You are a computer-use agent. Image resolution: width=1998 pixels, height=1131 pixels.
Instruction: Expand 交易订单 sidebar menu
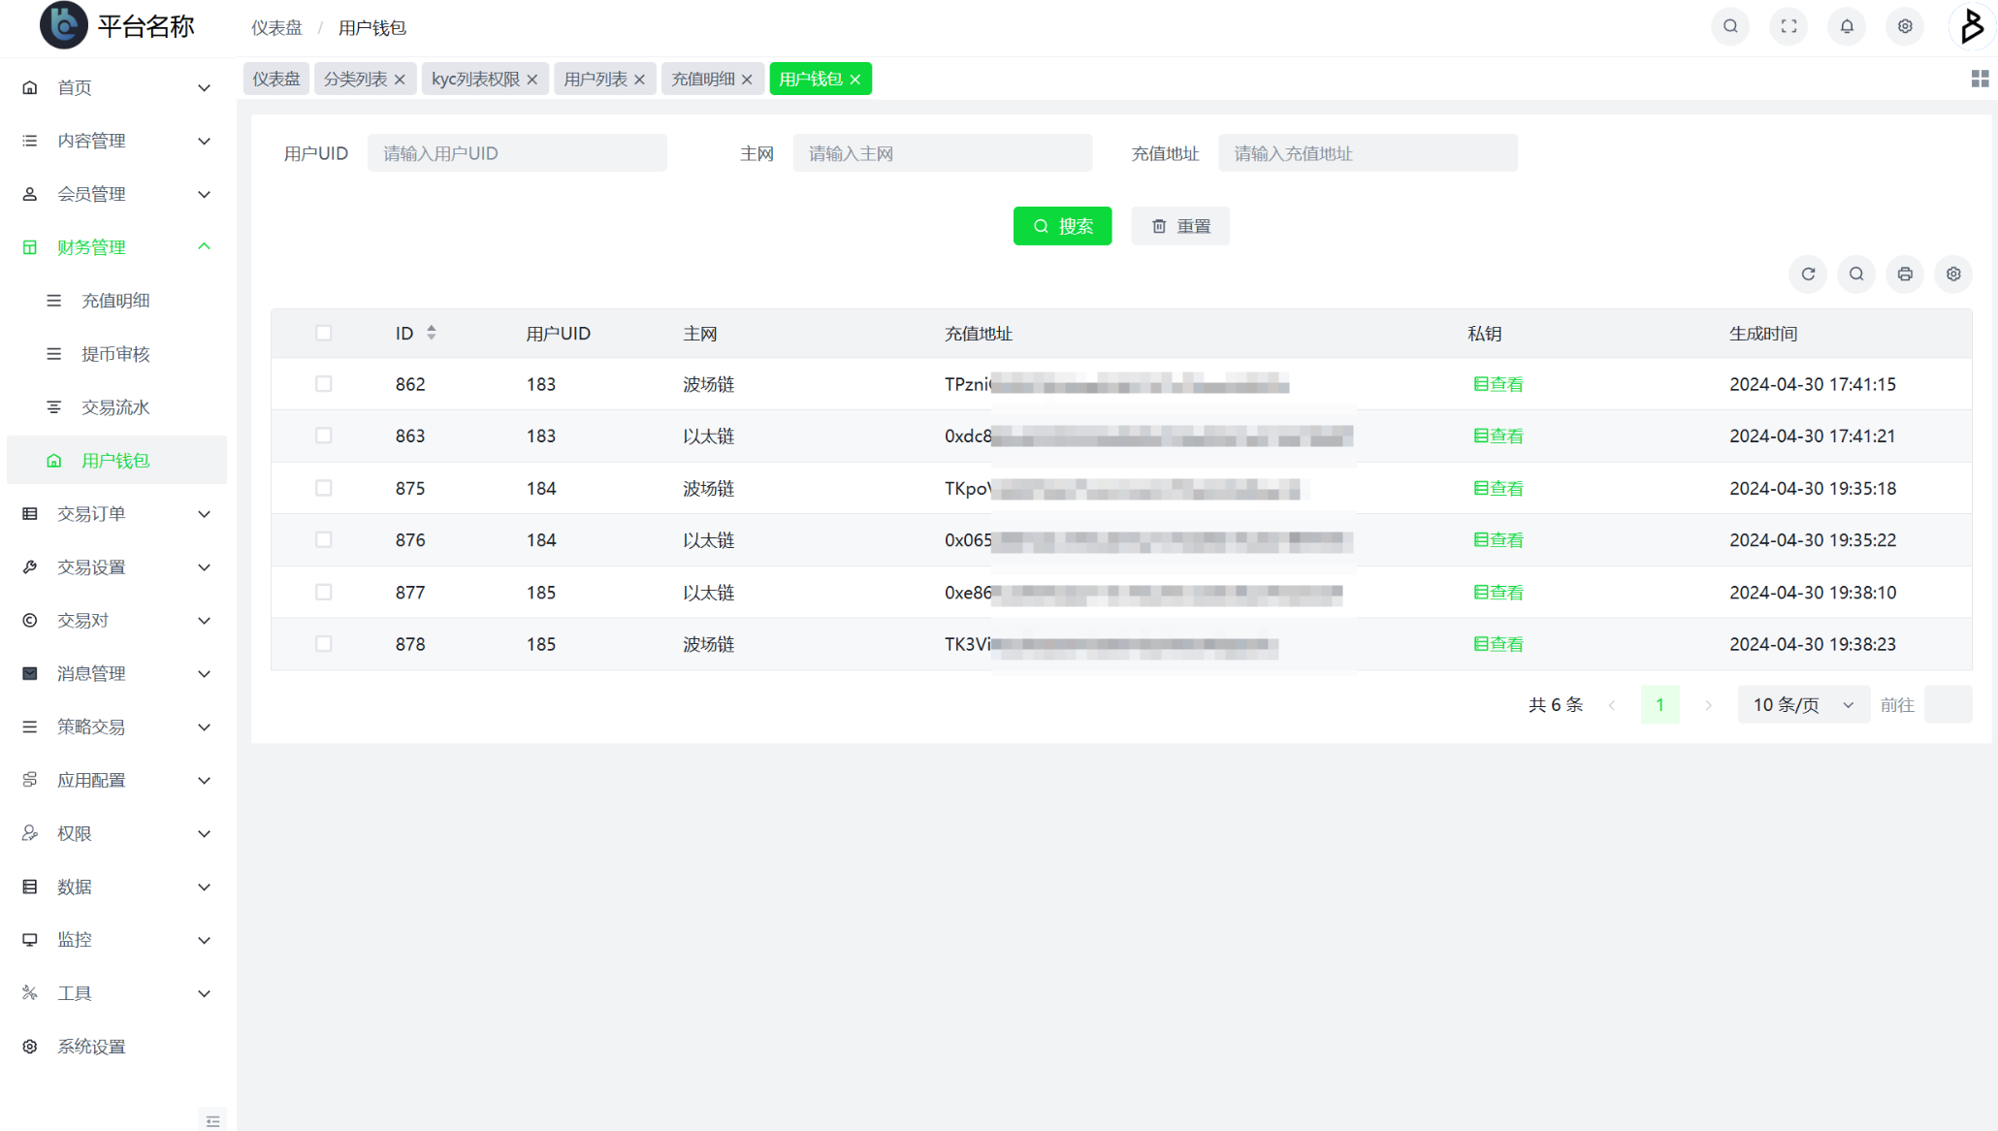[x=116, y=513]
